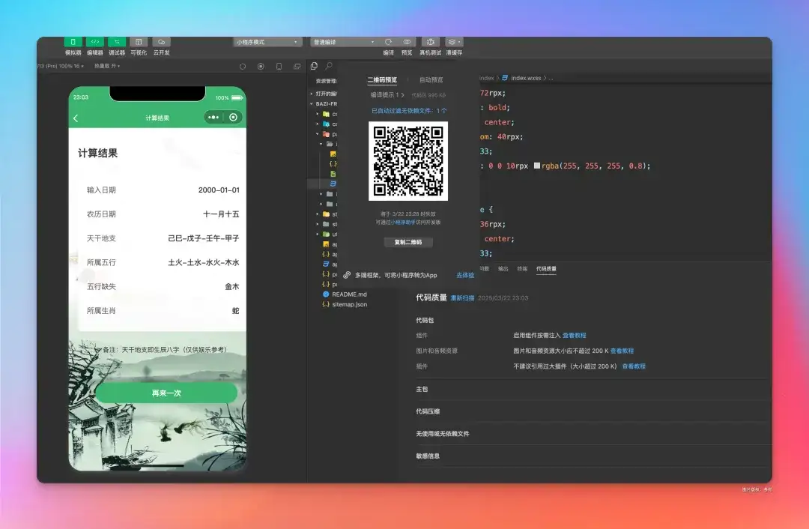The height and width of the screenshot is (529, 809).
Task: Click the simulator stop/record icon
Action: [261, 66]
